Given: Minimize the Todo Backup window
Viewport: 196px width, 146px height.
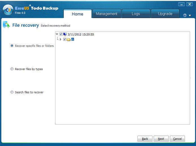Looking at the screenshot, I should click(x=181, y=4).
